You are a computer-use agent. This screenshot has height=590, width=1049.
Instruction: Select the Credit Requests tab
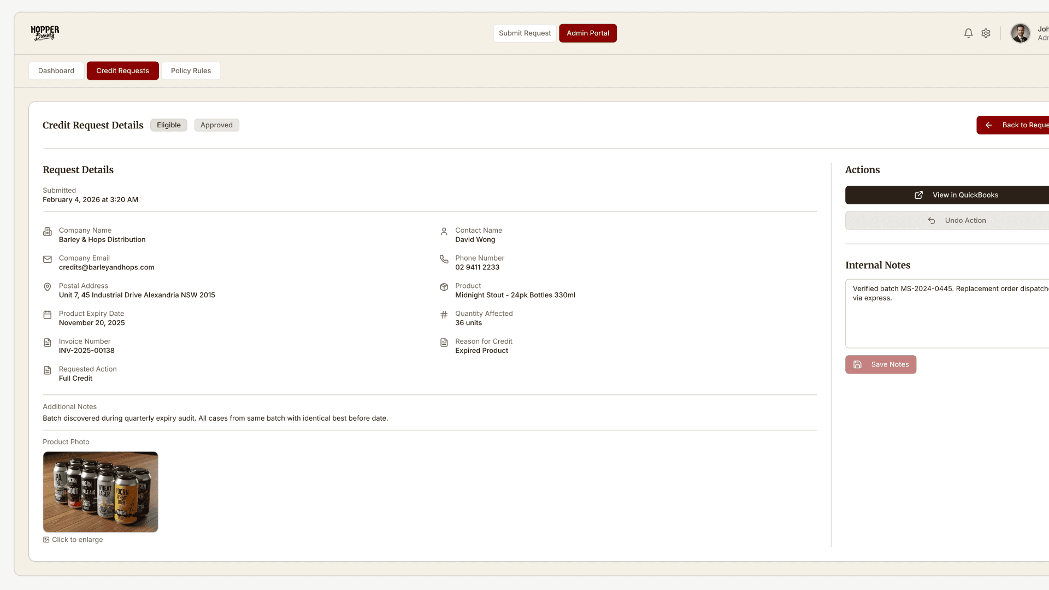click(122, 71)
